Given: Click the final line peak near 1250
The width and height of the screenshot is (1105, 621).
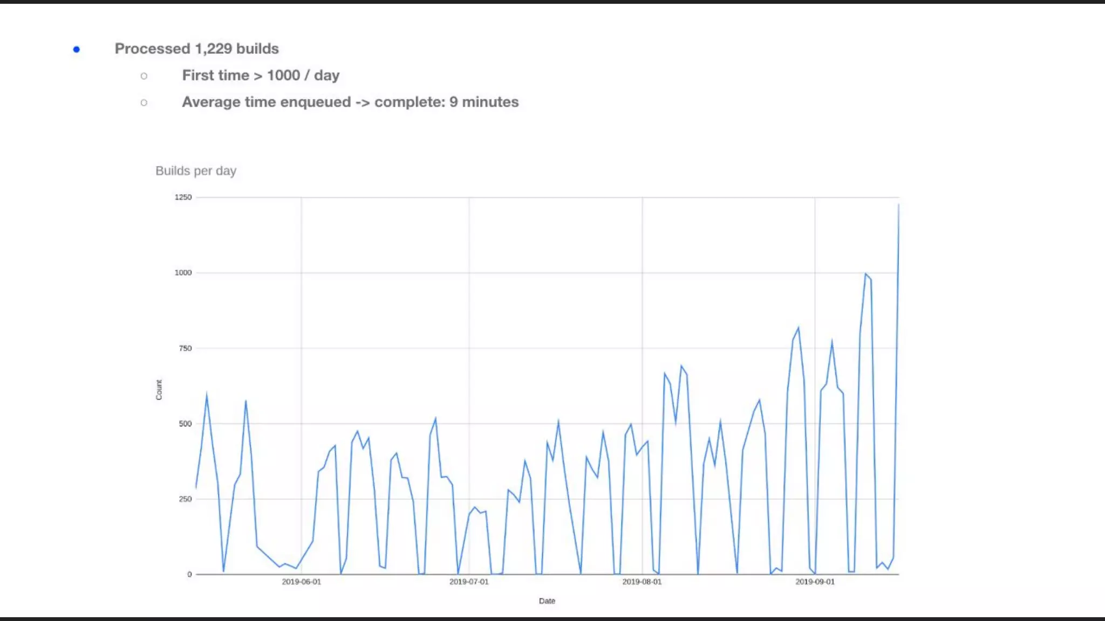Looking at the screenshot, I should pyautogui.click(x=898, y=205).
